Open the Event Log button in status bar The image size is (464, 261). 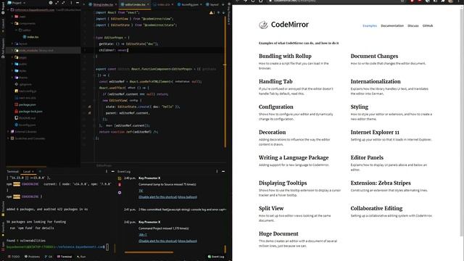pos(216,257)
